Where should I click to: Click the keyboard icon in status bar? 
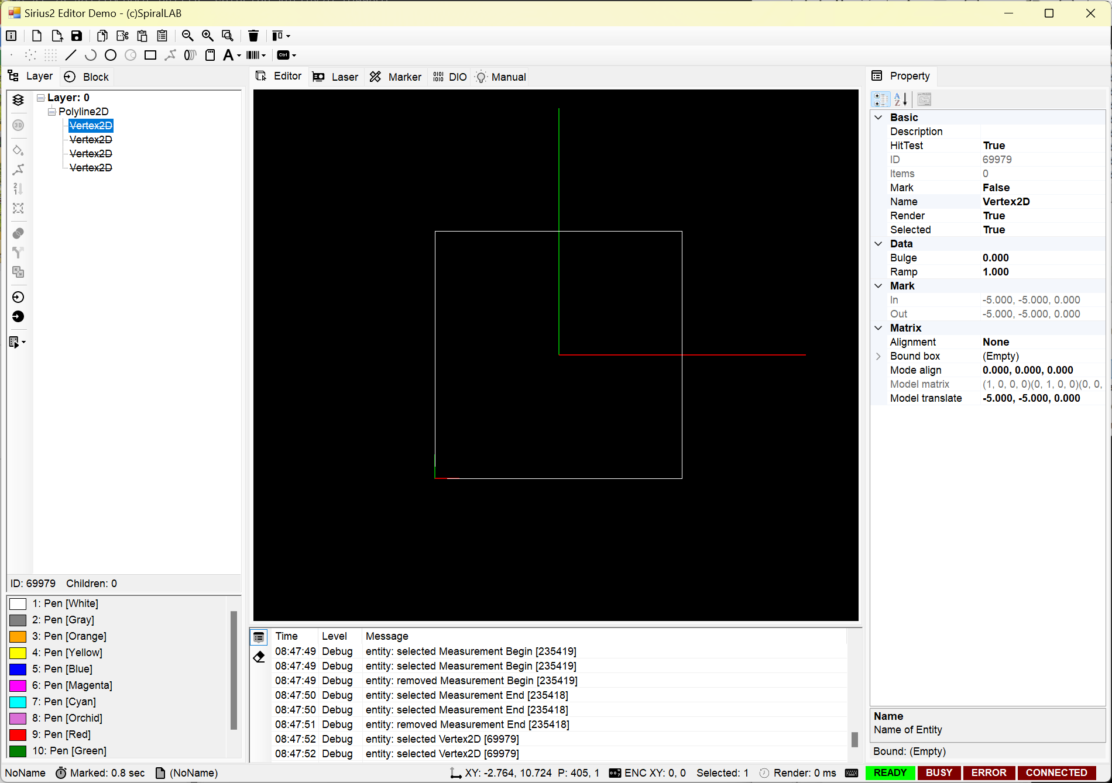pyautogui.click(x=852, y=773)
